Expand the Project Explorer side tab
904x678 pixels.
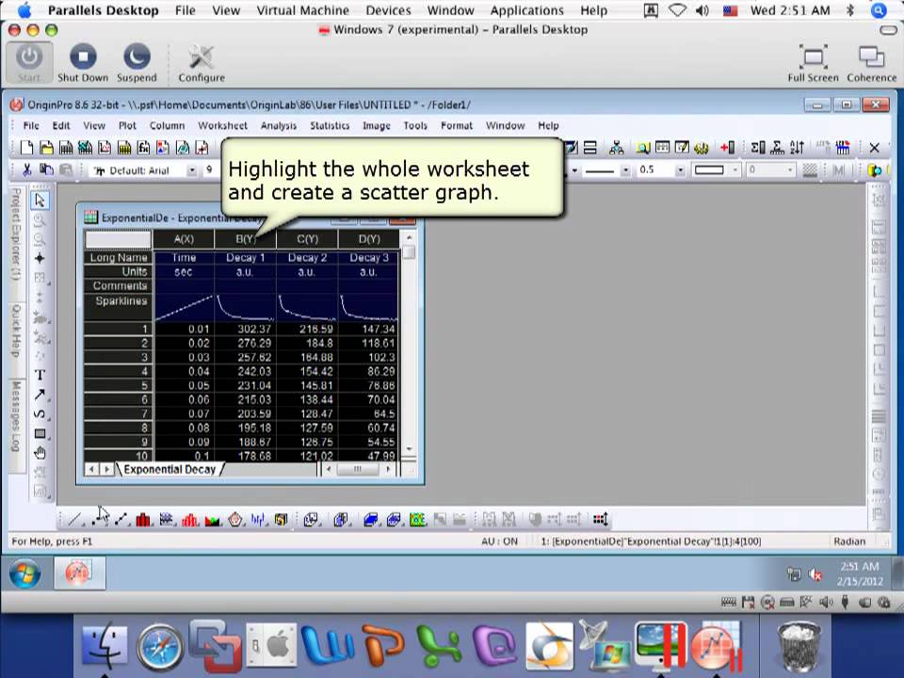16,234
